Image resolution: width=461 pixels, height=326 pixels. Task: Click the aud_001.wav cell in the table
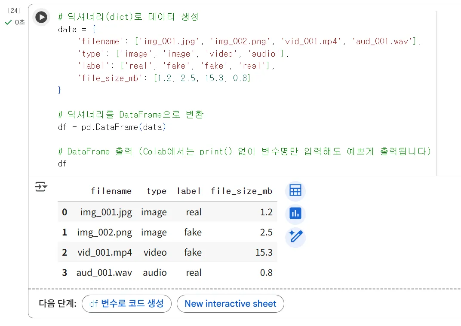pyautogui.click(x=104, y=273)
